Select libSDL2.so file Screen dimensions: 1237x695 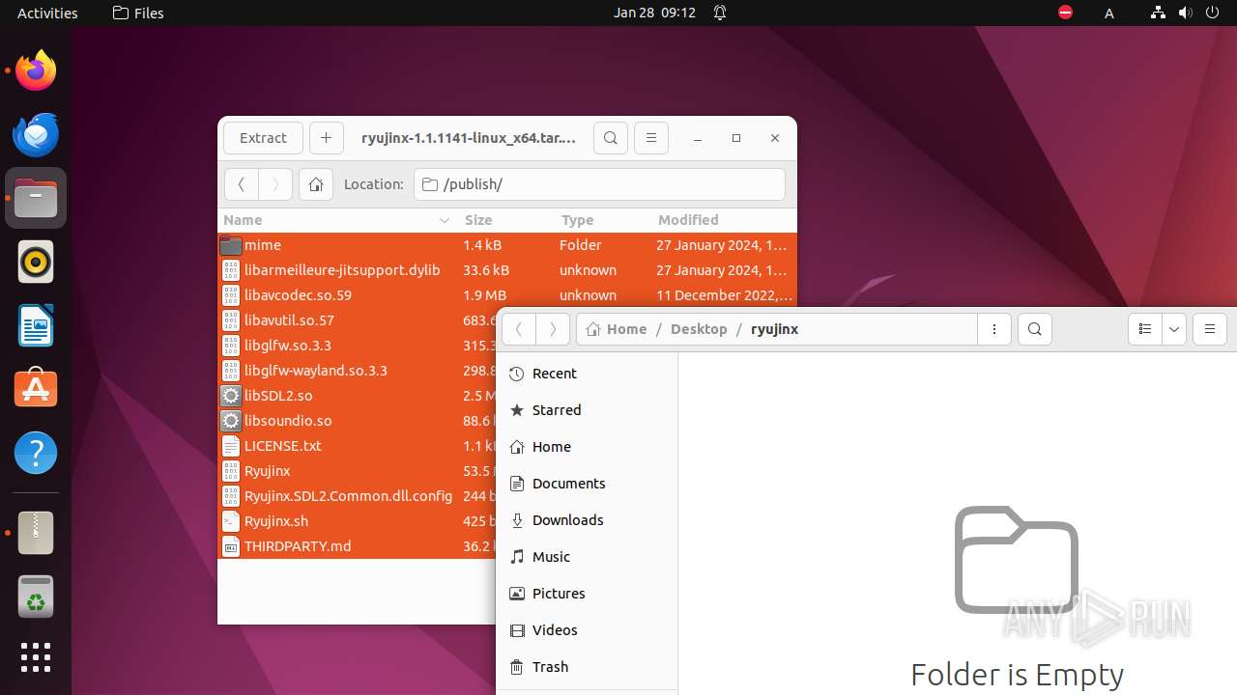[x=358, y=396]
